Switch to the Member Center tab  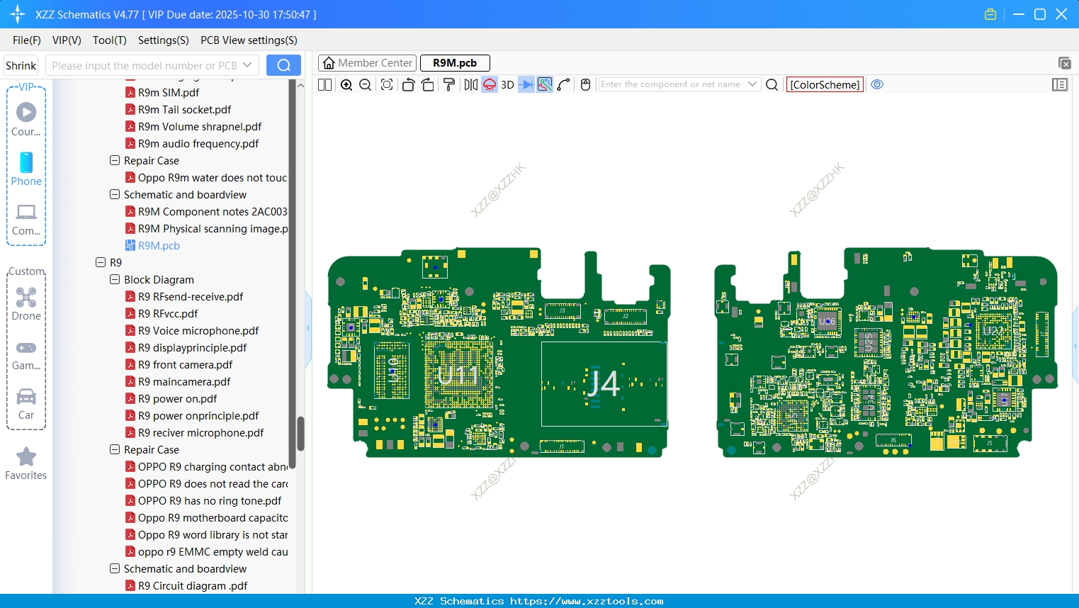pos(367,63)
